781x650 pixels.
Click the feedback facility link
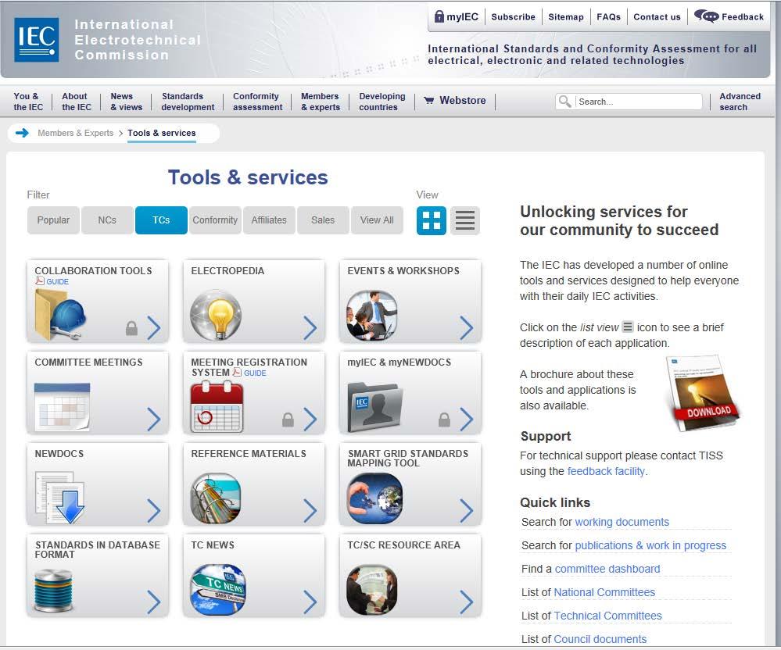[606, 471]
